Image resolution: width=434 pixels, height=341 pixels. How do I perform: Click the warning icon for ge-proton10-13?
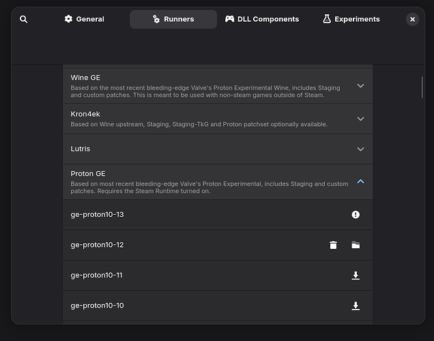click(x=356, y=215)
